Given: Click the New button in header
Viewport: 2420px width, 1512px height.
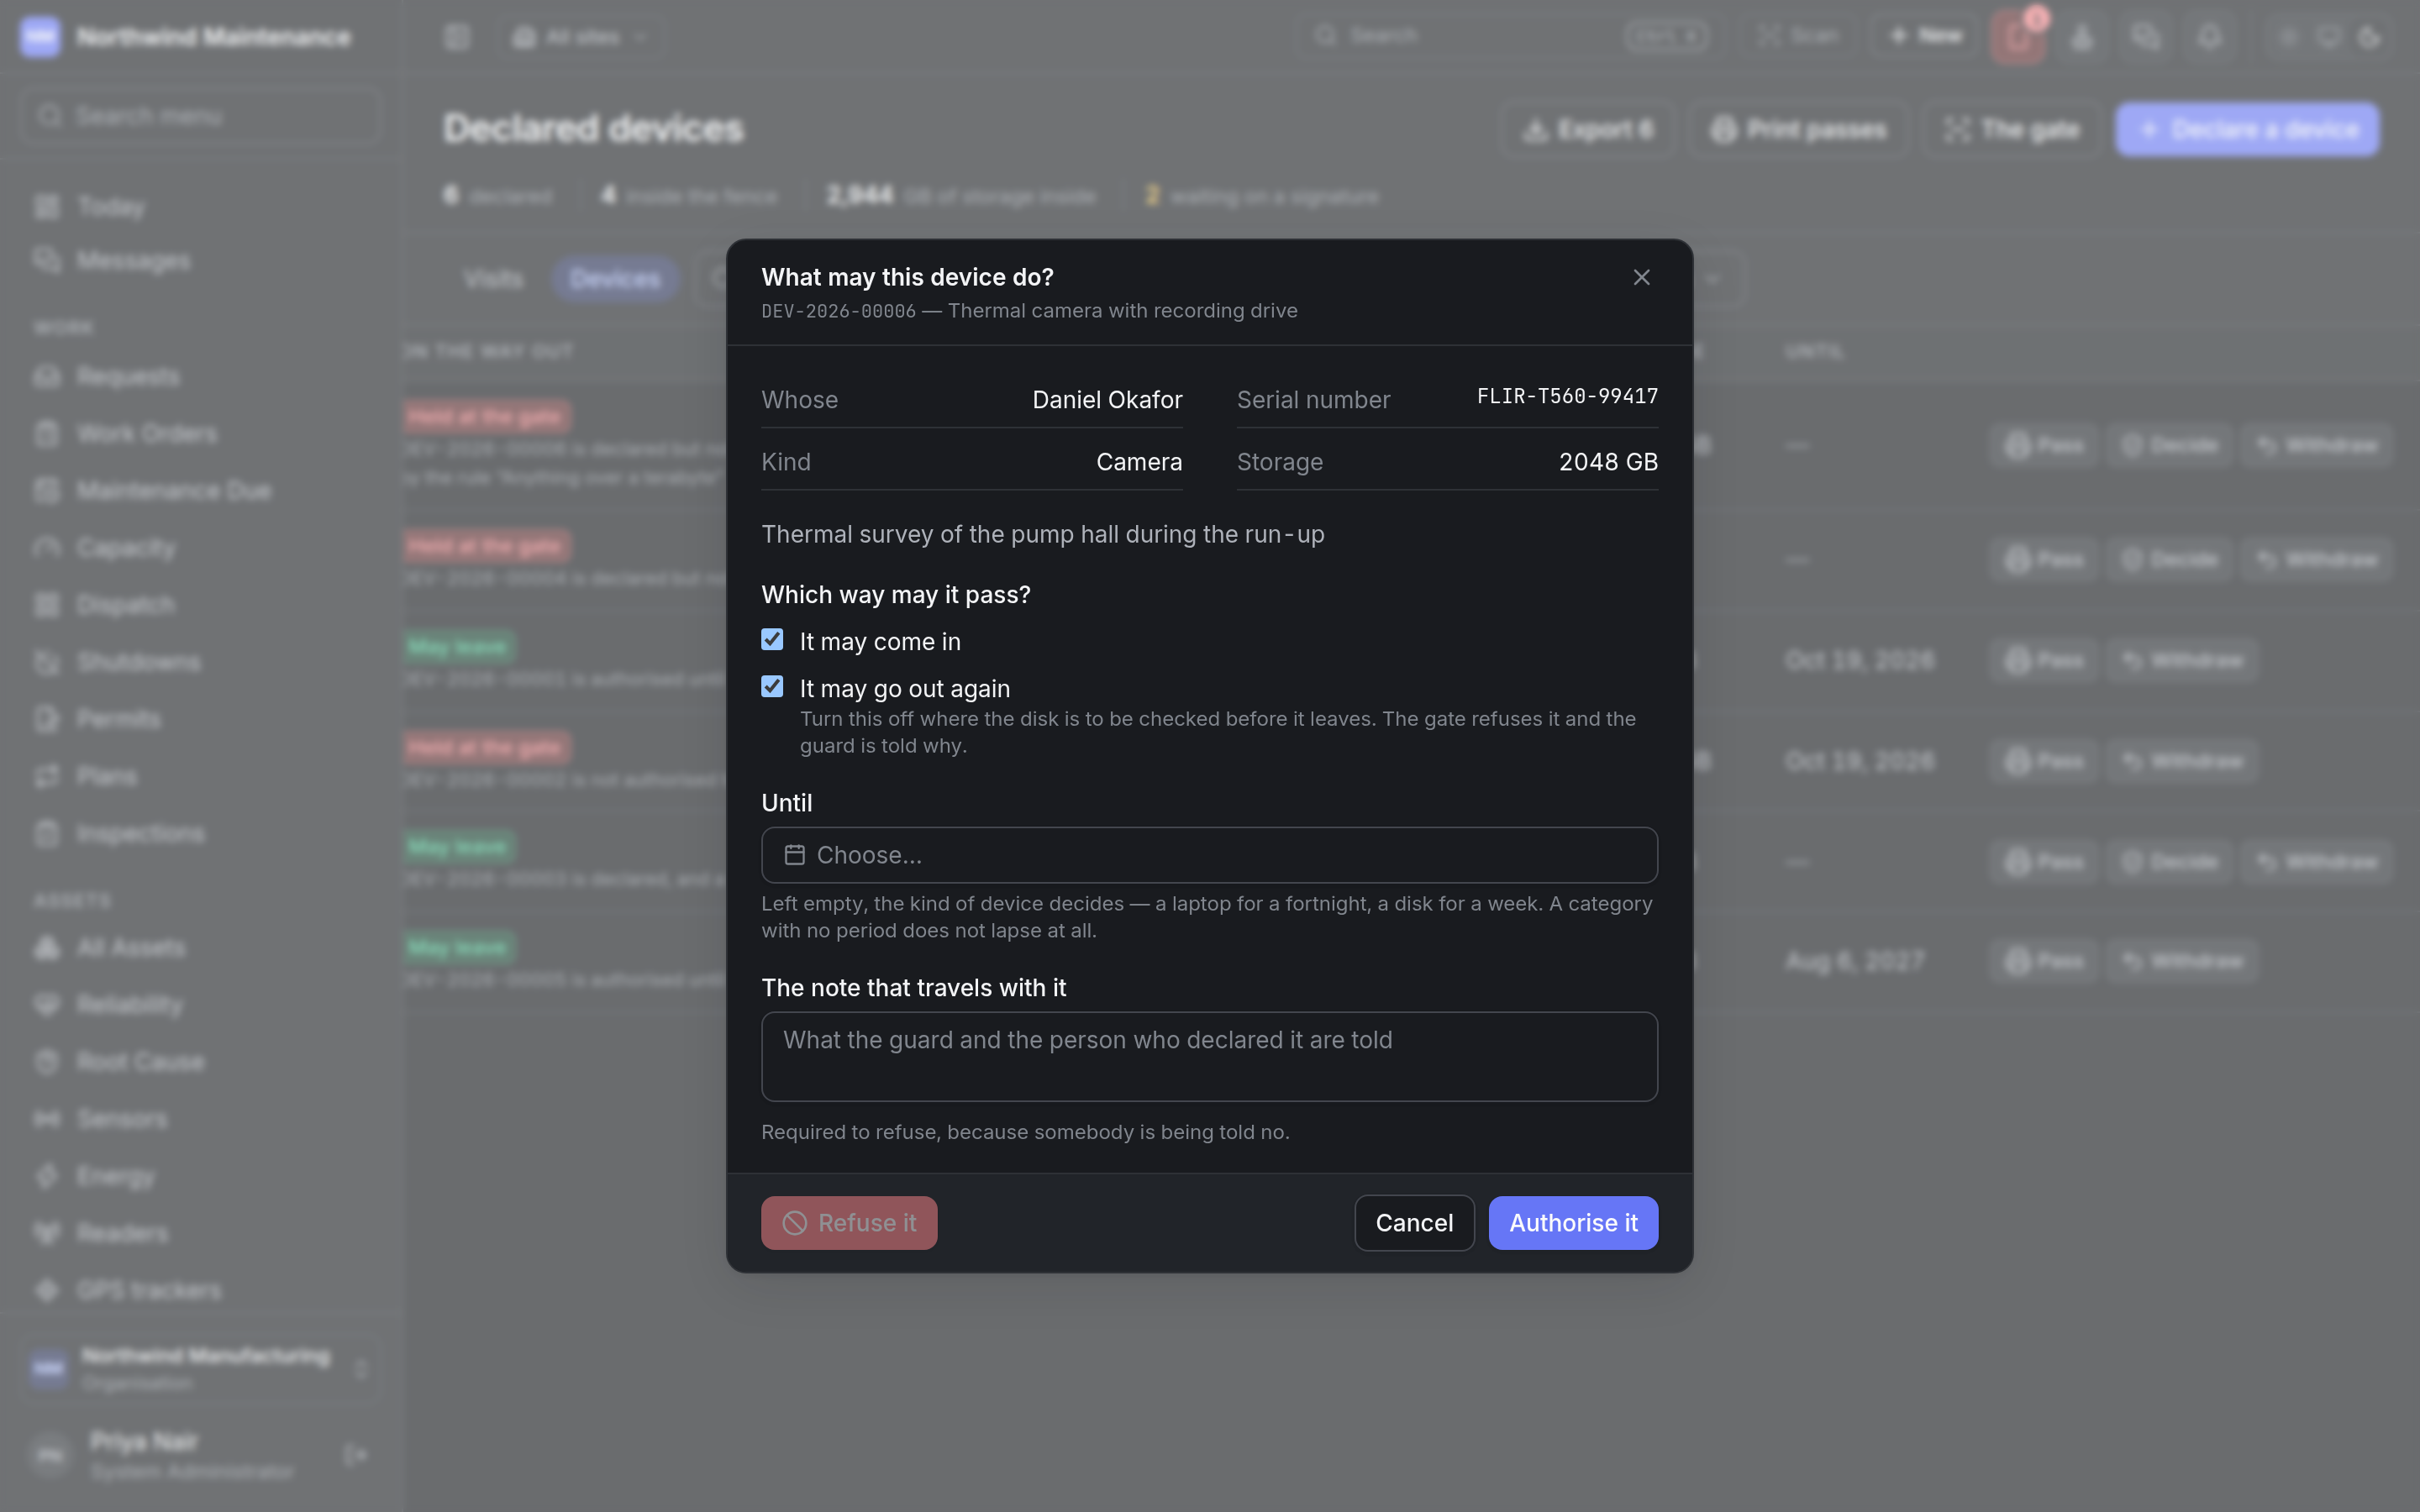Looking at the screenshot, I should 1925,37.
